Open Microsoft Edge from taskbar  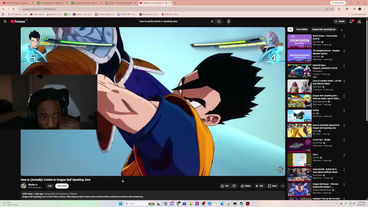point(222,204)
